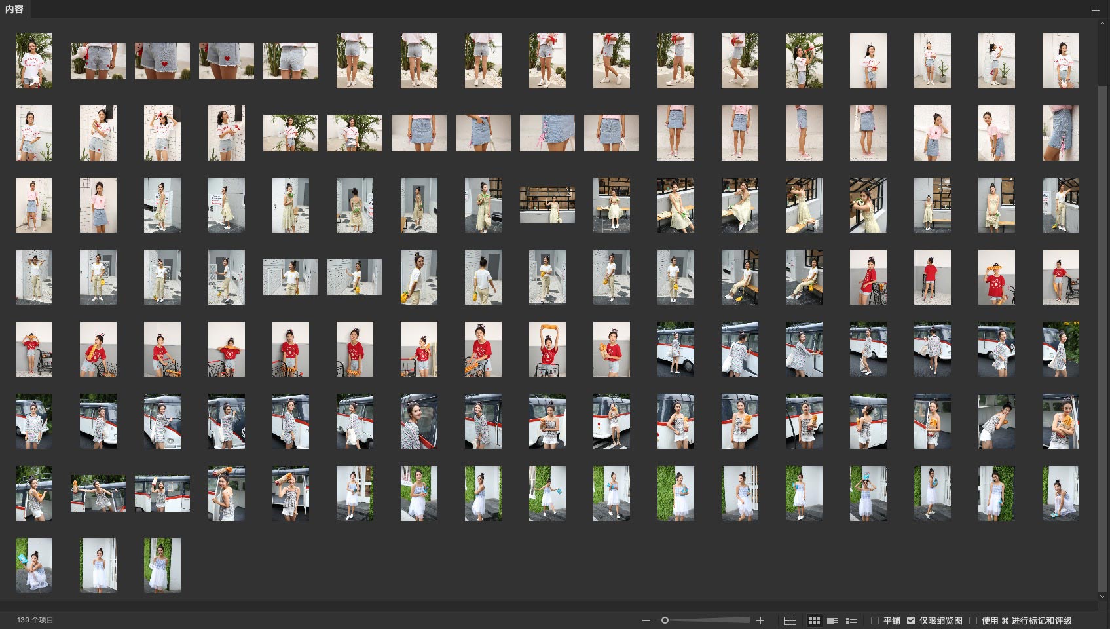
Task: Select the last thumbnail in the bottom row
Action: coord(162,565)
